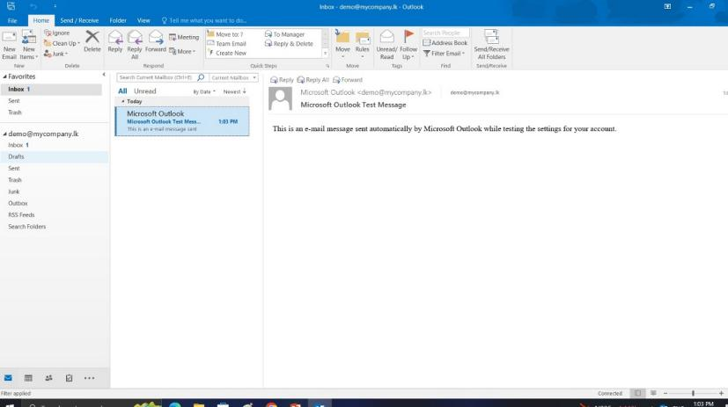Choose Create New quick step
The image size is (728, 407).
226,53
